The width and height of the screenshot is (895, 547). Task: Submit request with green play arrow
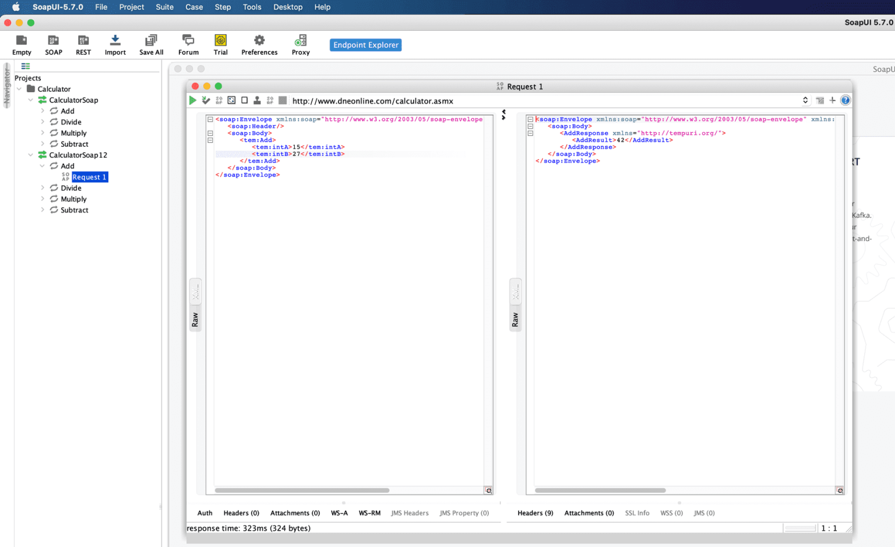[193, 100]
